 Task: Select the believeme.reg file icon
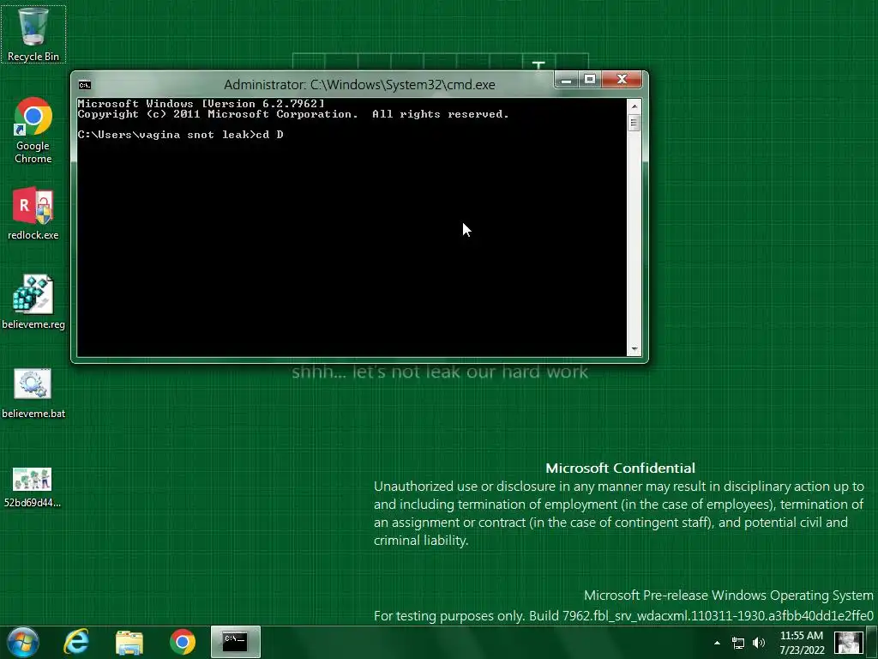[33, 302]
